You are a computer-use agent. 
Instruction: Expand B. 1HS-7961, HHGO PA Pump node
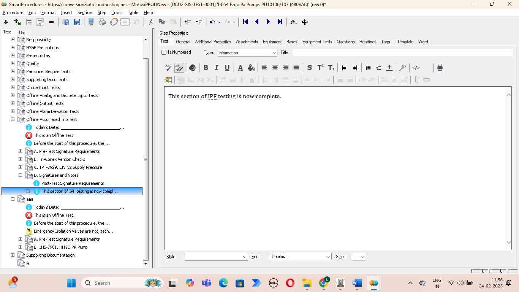pos(20,247)
